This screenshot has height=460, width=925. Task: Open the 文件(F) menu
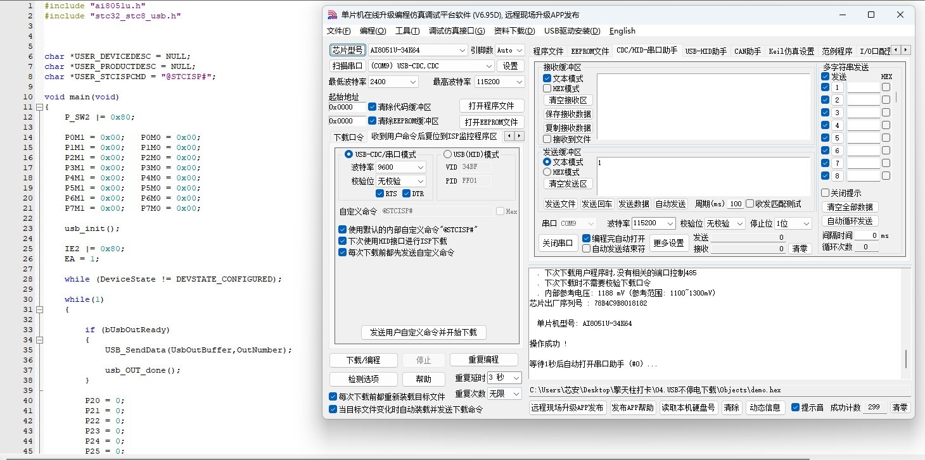[339, 31]
